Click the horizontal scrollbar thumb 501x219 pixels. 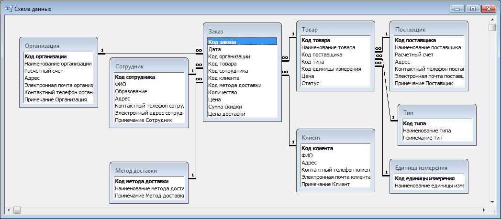[x=17, y=210]
